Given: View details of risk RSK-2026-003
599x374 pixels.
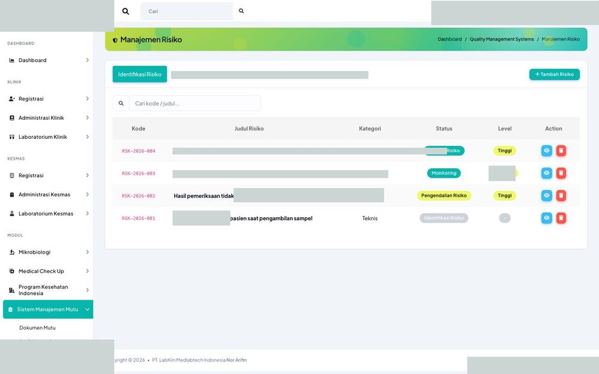Looking at the screenshot, I should click(547, 174).
